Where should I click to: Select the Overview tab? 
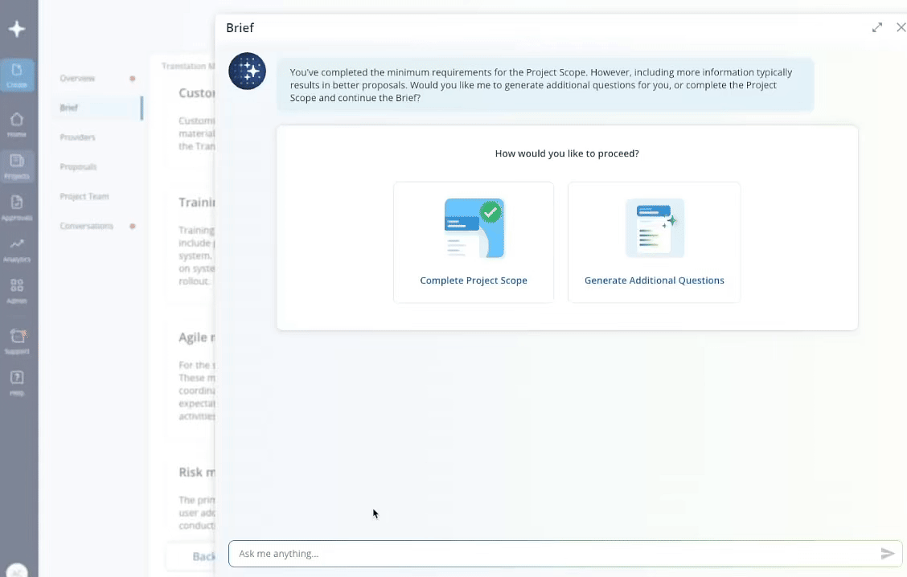(x=77, y=79)
